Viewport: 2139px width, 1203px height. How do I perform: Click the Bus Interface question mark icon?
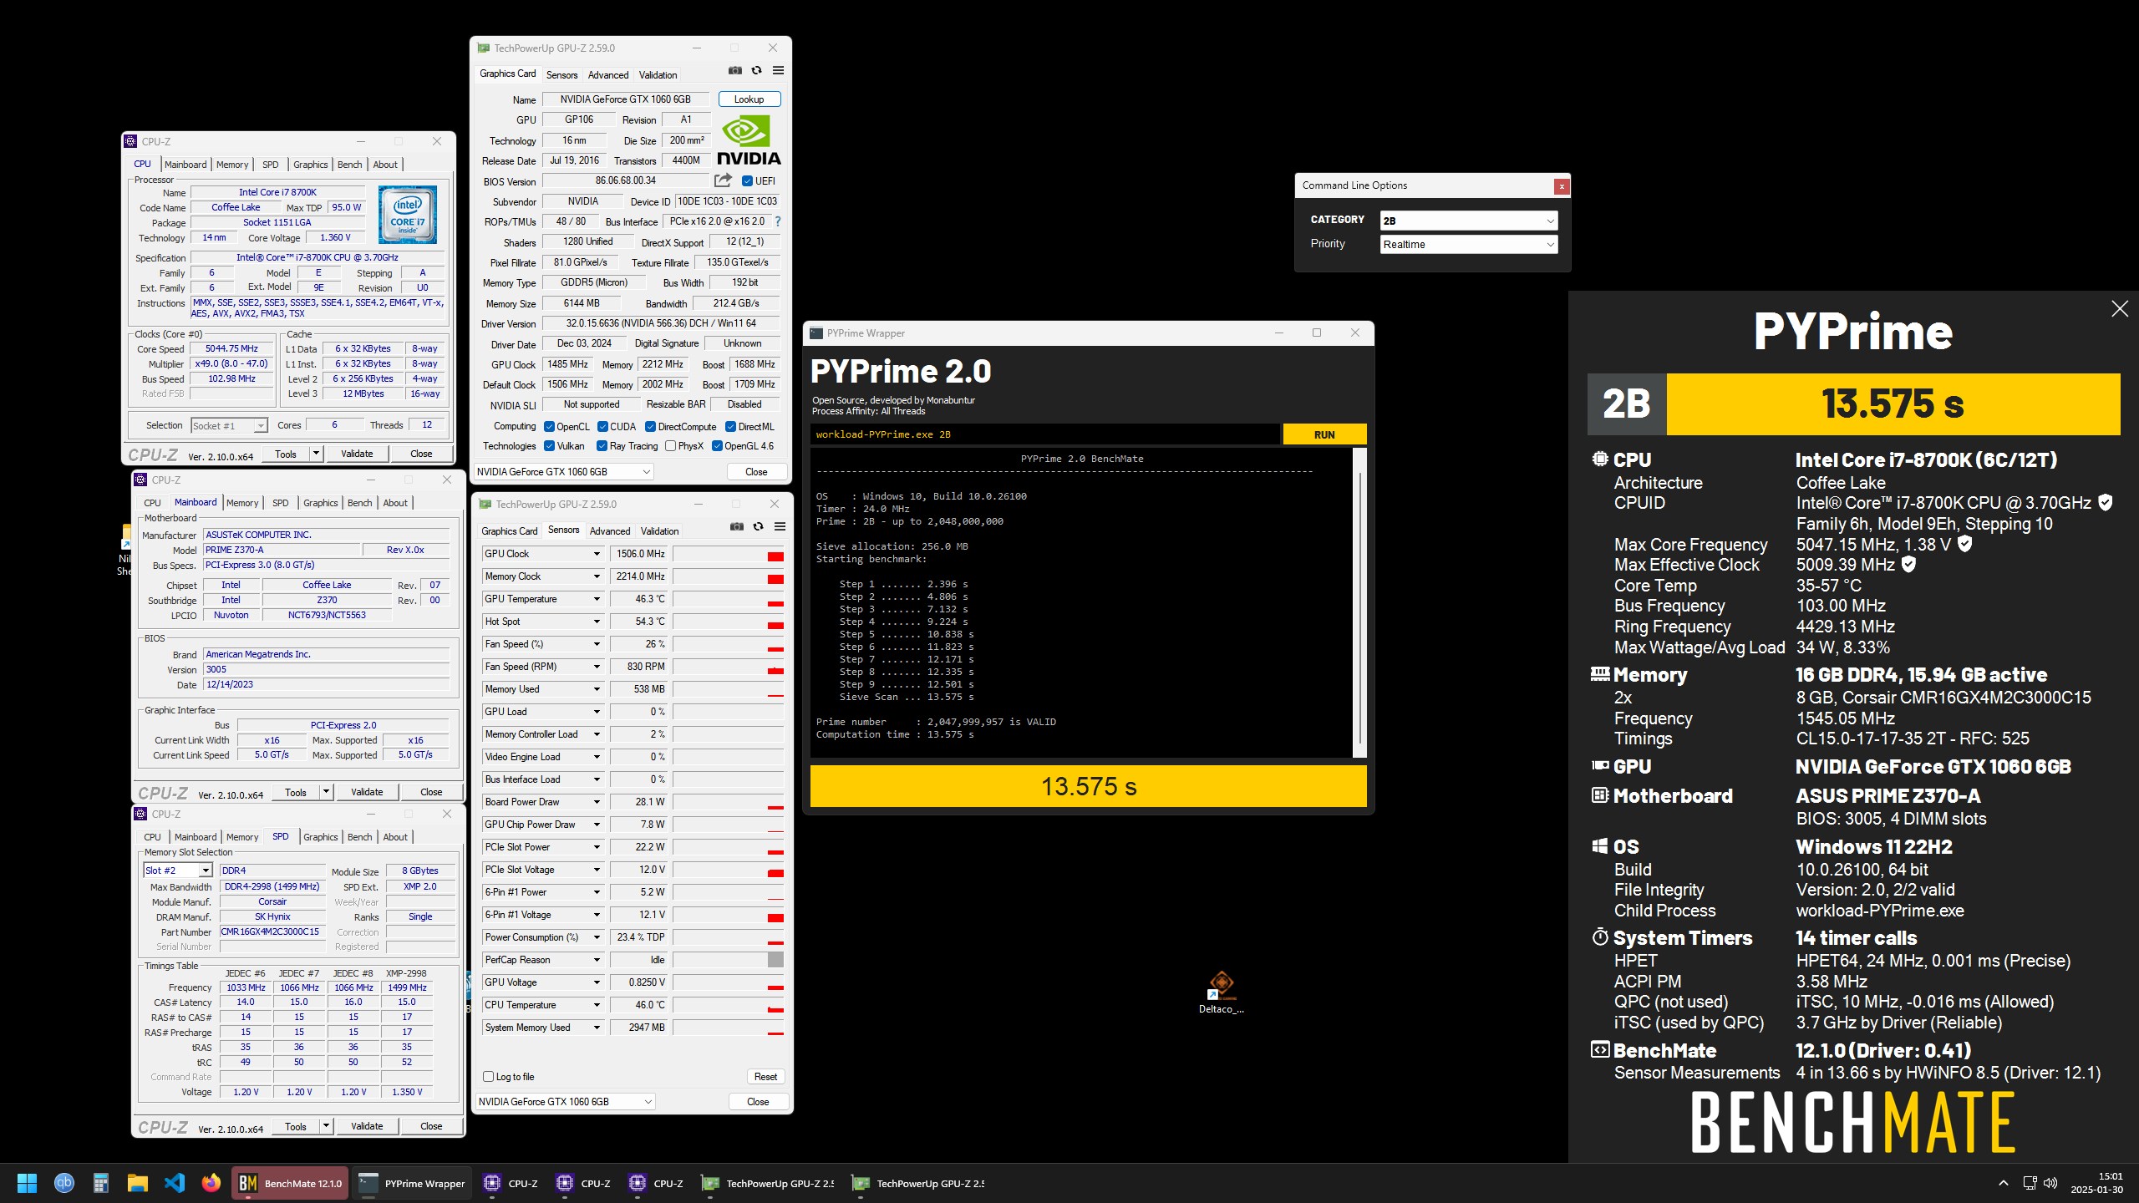(x=778, y=221)
